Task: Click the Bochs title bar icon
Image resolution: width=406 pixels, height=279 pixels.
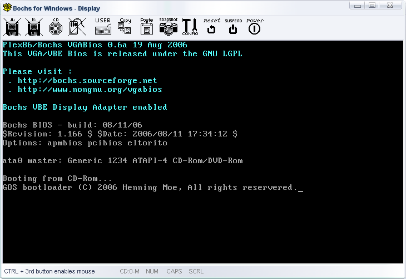Action: click(x=7, y=8)
